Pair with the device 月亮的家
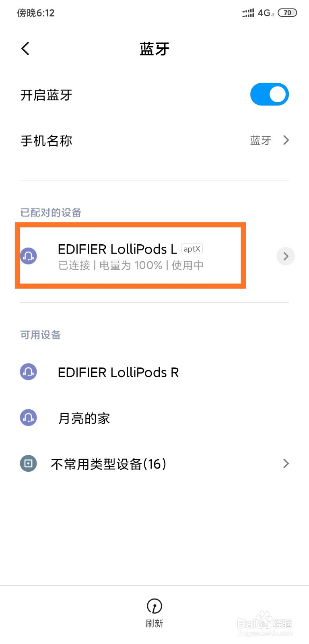The width and height of the screenshot is (309, 644). tap(154, 418)
